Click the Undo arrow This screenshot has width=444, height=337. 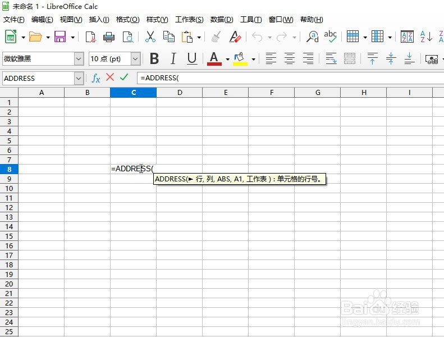[x=257, y=37]
